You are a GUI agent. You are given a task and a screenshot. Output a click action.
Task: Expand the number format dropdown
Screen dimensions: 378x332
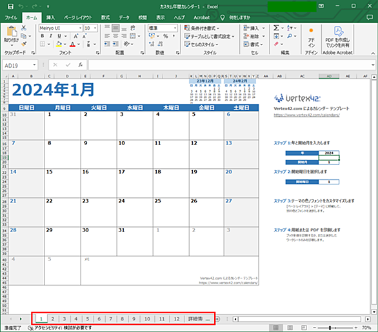175,28
